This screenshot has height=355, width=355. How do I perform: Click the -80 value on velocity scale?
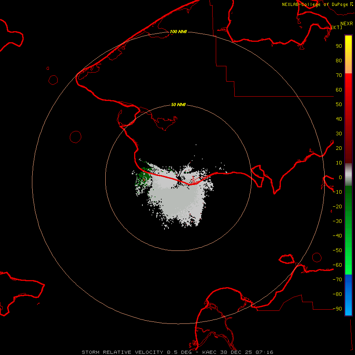(x=337, y=294)
